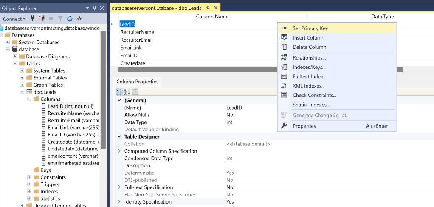
Task: Click the column icon beside emailcontent
Action: (x=43, y=156)
